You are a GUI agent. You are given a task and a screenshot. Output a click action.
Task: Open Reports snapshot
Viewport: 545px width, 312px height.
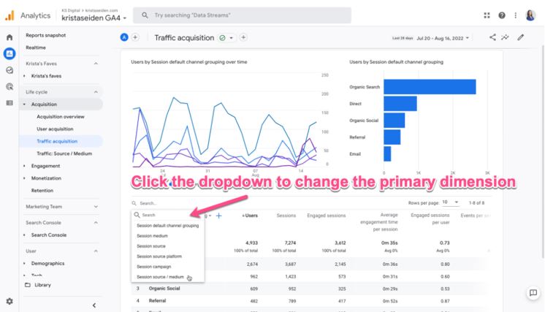point(45,35)
